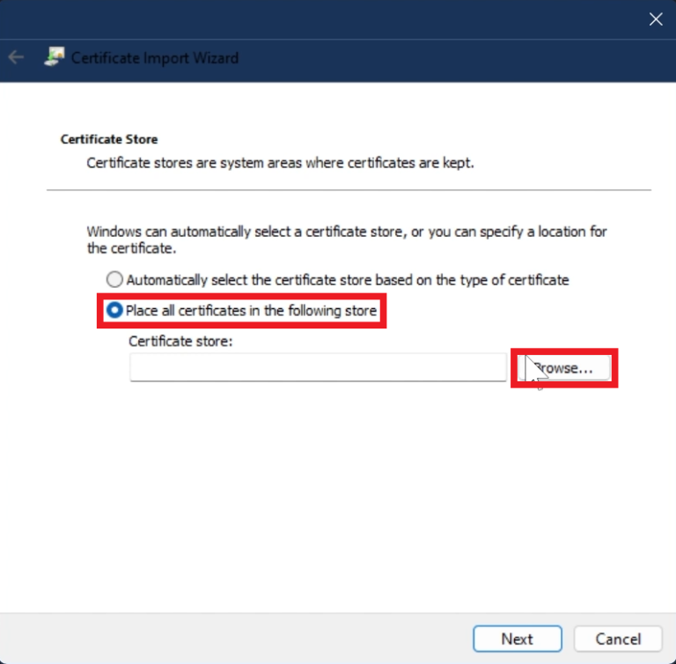Screen dimensions: 676x664
Task: Click the Certificate Import Wizard title text
Action: pyautogui.click(x=155, y=58)
